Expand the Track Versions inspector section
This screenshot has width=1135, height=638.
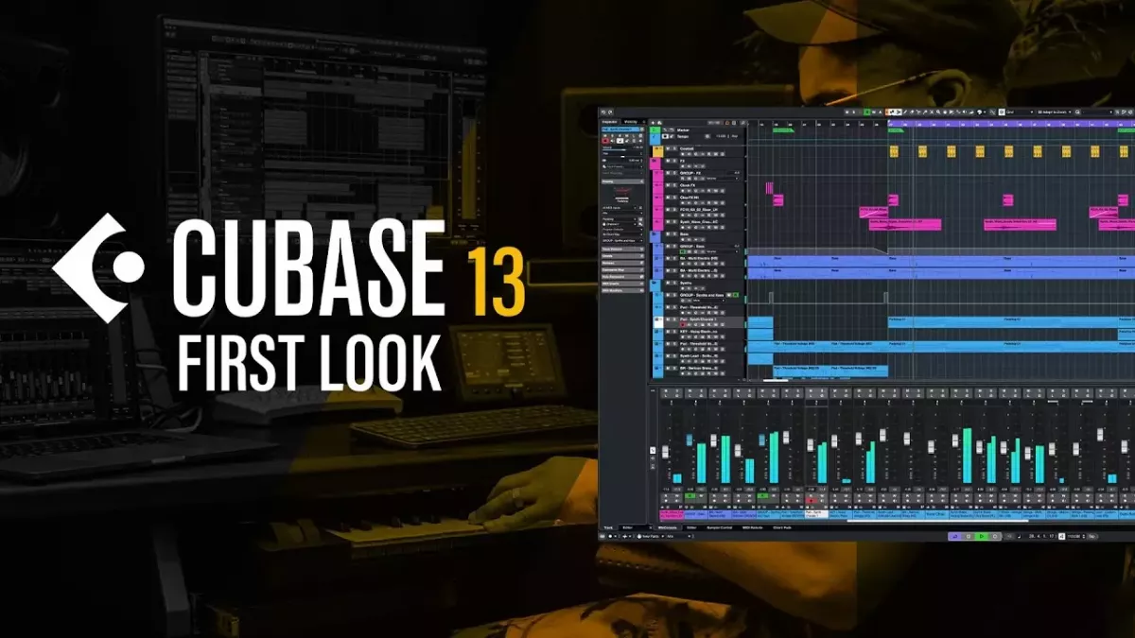coord(622,250)
